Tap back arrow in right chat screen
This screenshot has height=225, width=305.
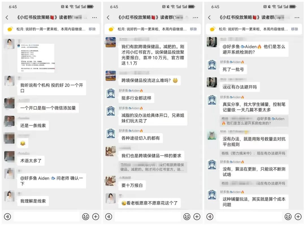tap(209, 18)
